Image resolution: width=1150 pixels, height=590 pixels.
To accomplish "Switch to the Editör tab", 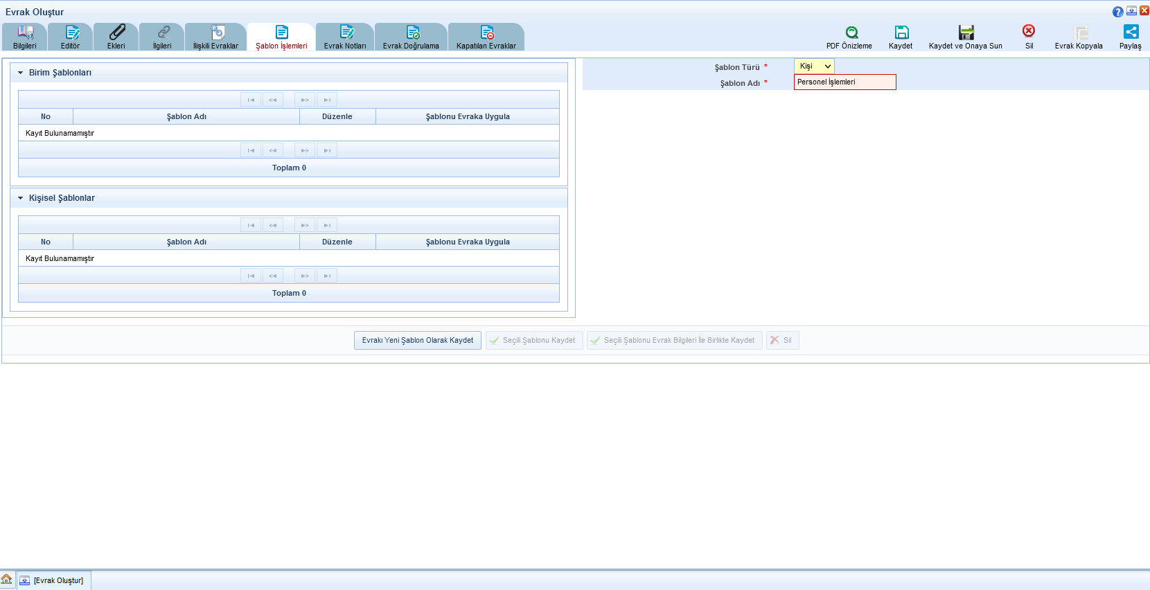I will pos(71,37).
